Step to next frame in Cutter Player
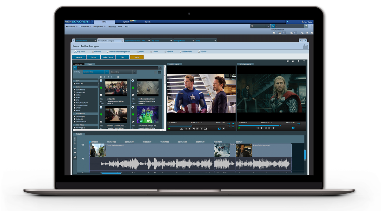The height and width of the screenshot is (211, 381). pyautogui.click(x=194, y=129)
